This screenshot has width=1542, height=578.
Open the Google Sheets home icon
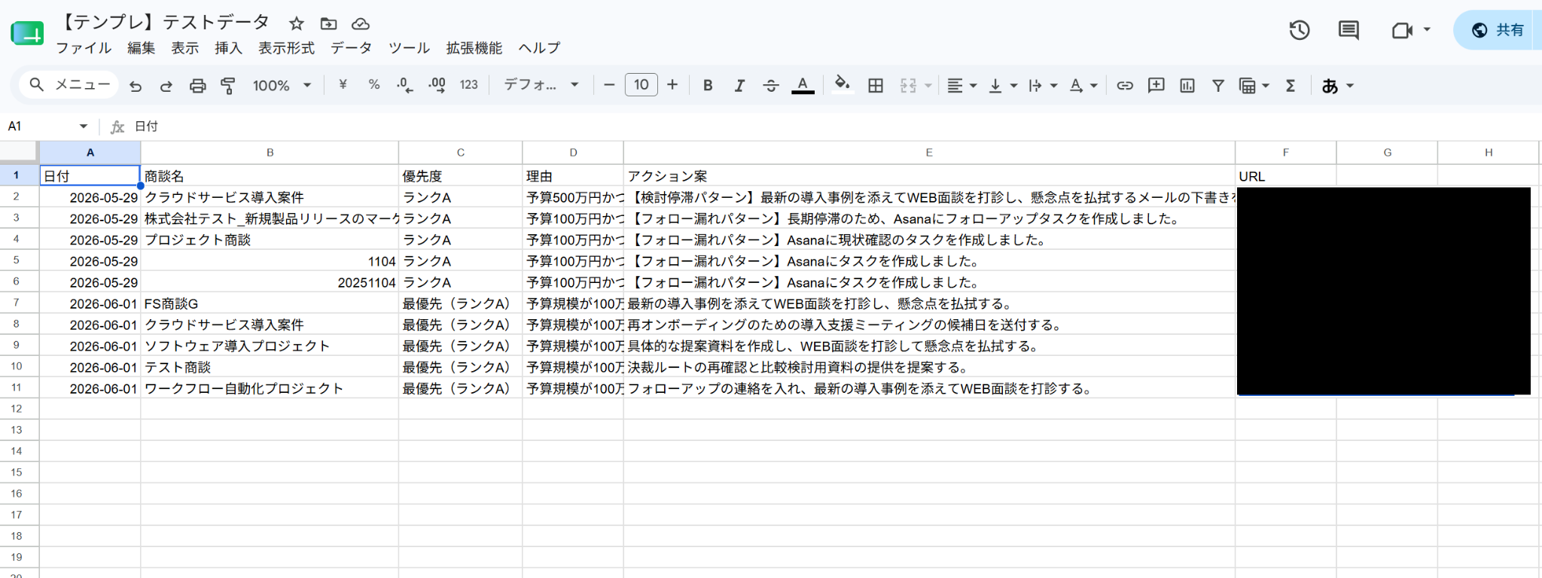[27, 34]
